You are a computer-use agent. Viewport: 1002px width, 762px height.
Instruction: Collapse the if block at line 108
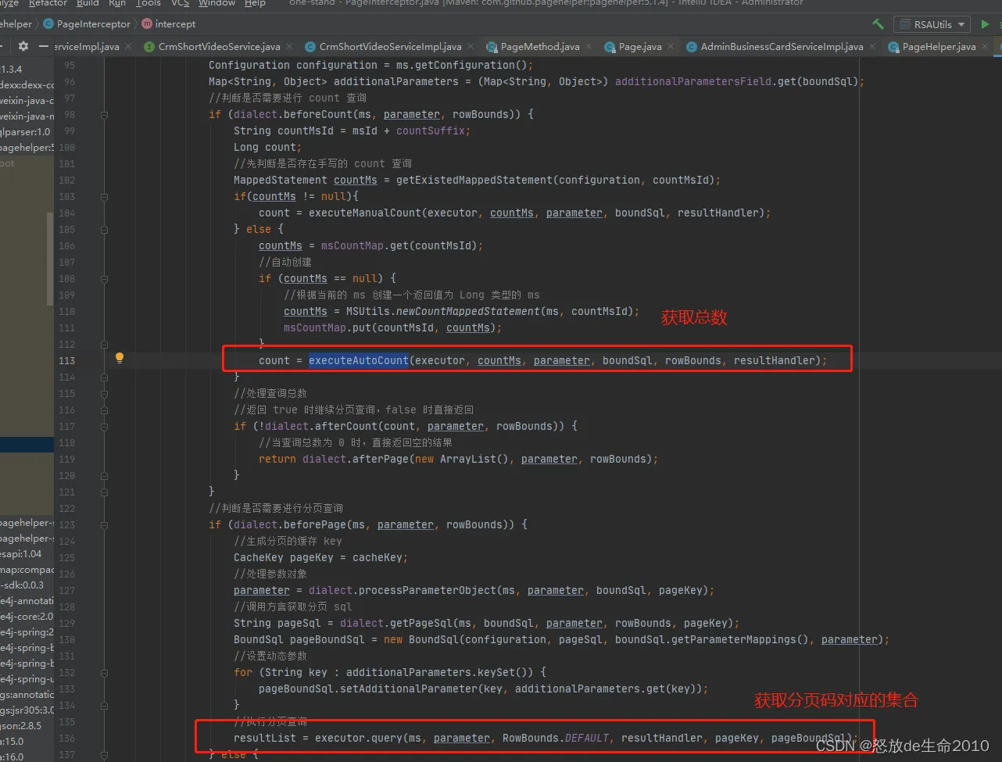click(104, 278)
